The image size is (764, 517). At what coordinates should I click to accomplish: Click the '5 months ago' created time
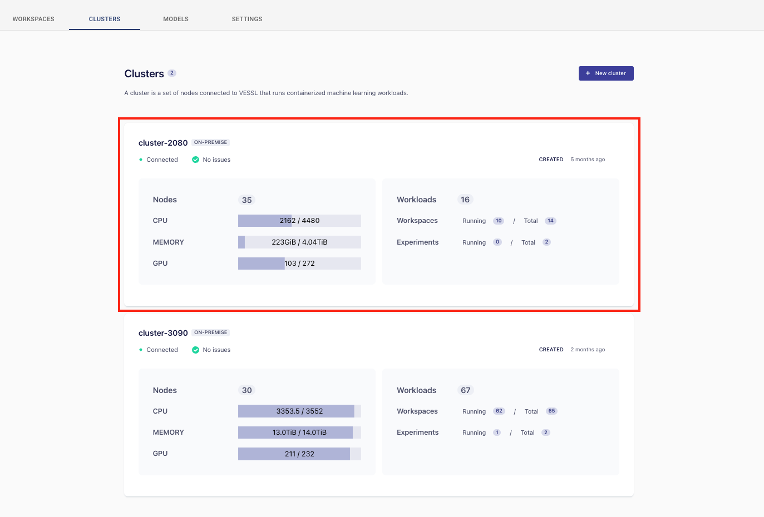[588, 160]
